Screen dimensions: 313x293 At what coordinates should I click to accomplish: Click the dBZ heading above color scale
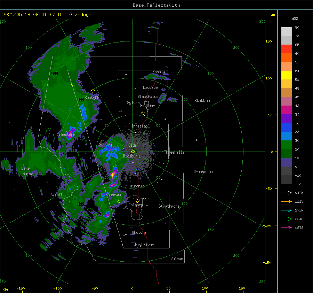coord(295,19)
